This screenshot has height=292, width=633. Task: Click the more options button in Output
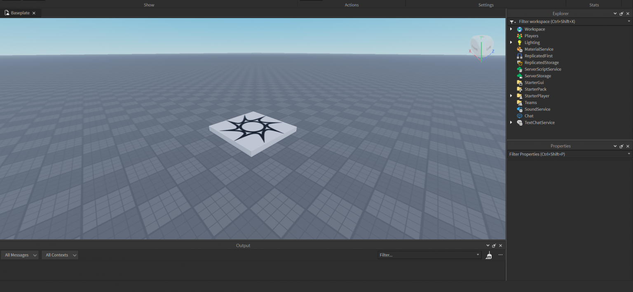click(x=500, y=255)
